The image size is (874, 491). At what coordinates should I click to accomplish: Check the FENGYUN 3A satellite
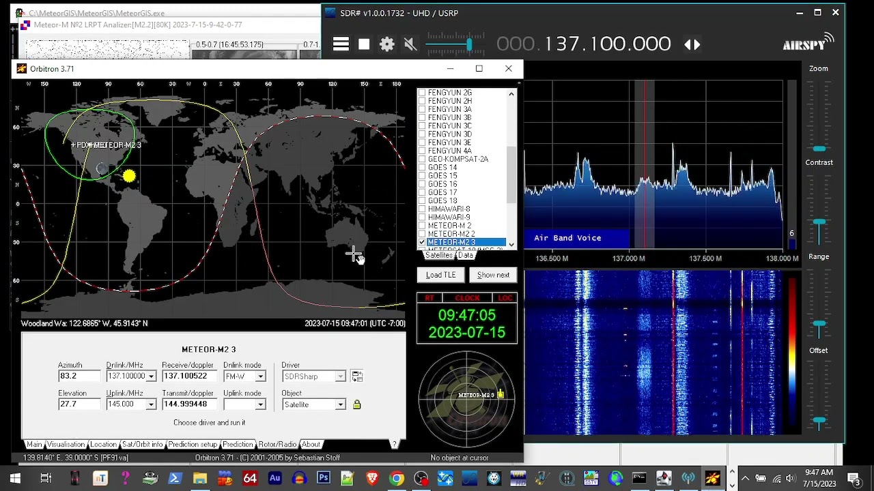(422, 109)
